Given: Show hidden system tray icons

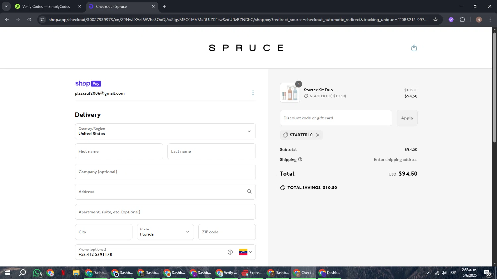Looking at the screenshot, I should pos(429,273).
